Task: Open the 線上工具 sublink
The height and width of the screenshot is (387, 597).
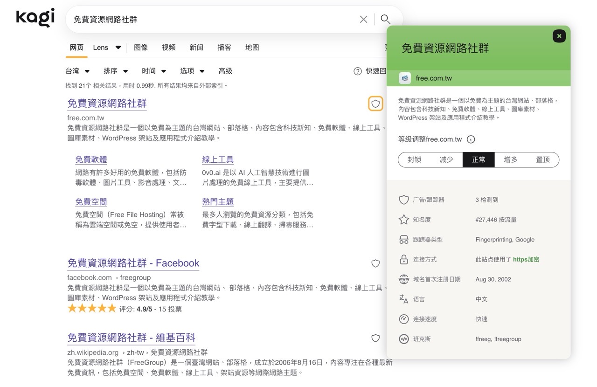Action: (218, 159)
